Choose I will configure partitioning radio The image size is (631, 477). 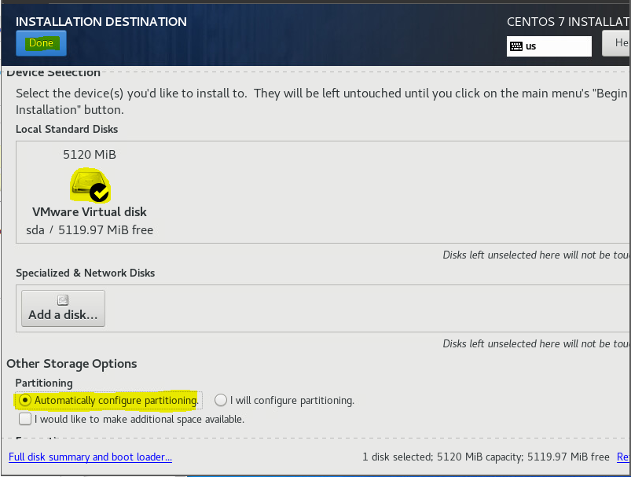(221, 400)
